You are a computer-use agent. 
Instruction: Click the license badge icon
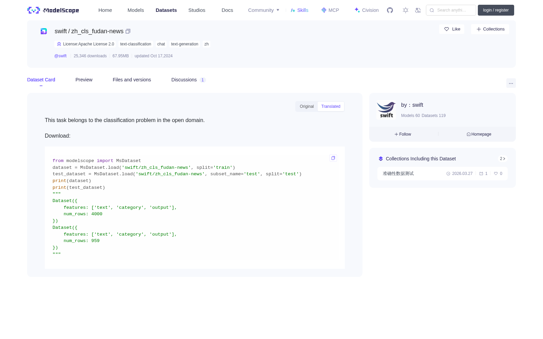point(59,44)
